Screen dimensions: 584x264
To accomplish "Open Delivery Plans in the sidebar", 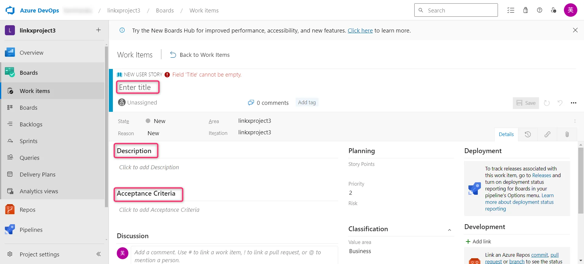I will tap(53, 174).
